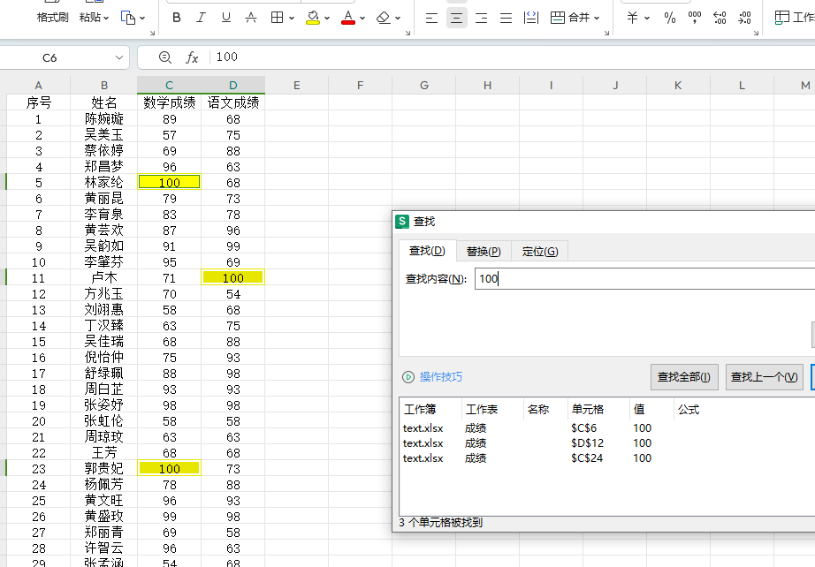Expand the borders dropdown arrow
This screenshot has width=815, height=567.
[x=292, y=19]
